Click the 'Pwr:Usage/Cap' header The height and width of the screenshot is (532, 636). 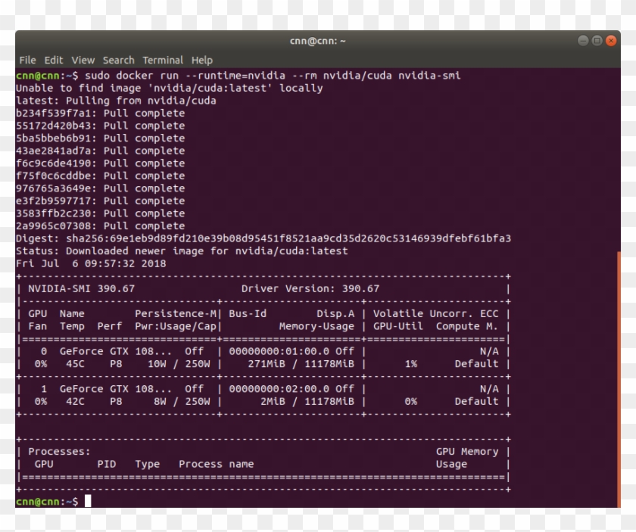176,326
